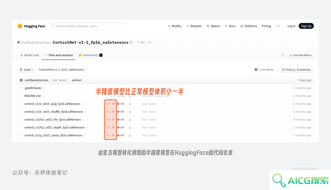Click the LFS badge on depth row
331x190 pixels.
(121, 128)
